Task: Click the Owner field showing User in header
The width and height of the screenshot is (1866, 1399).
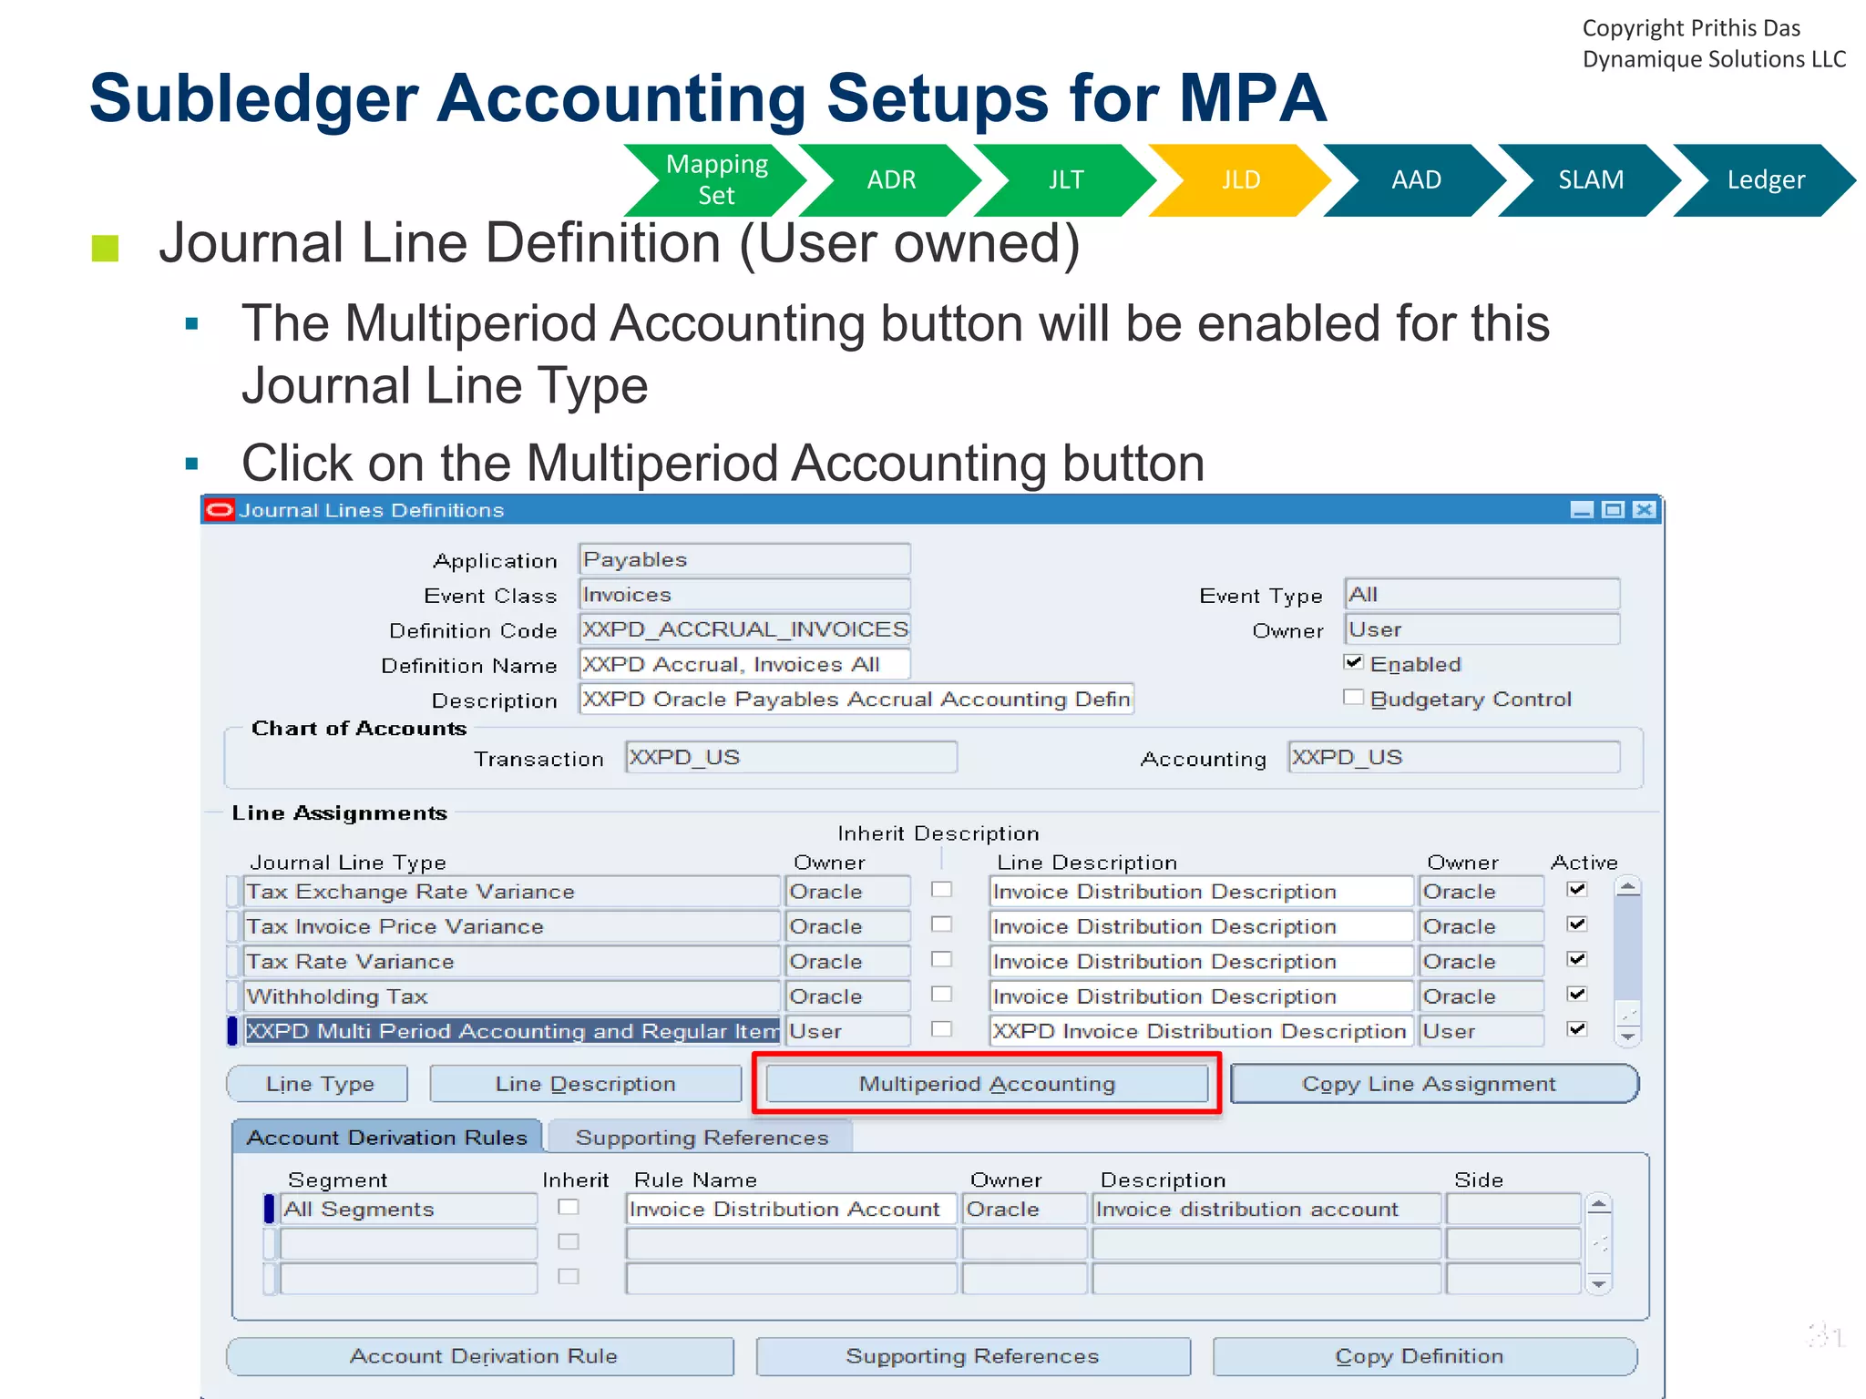Action: (x=1482, y=628)
